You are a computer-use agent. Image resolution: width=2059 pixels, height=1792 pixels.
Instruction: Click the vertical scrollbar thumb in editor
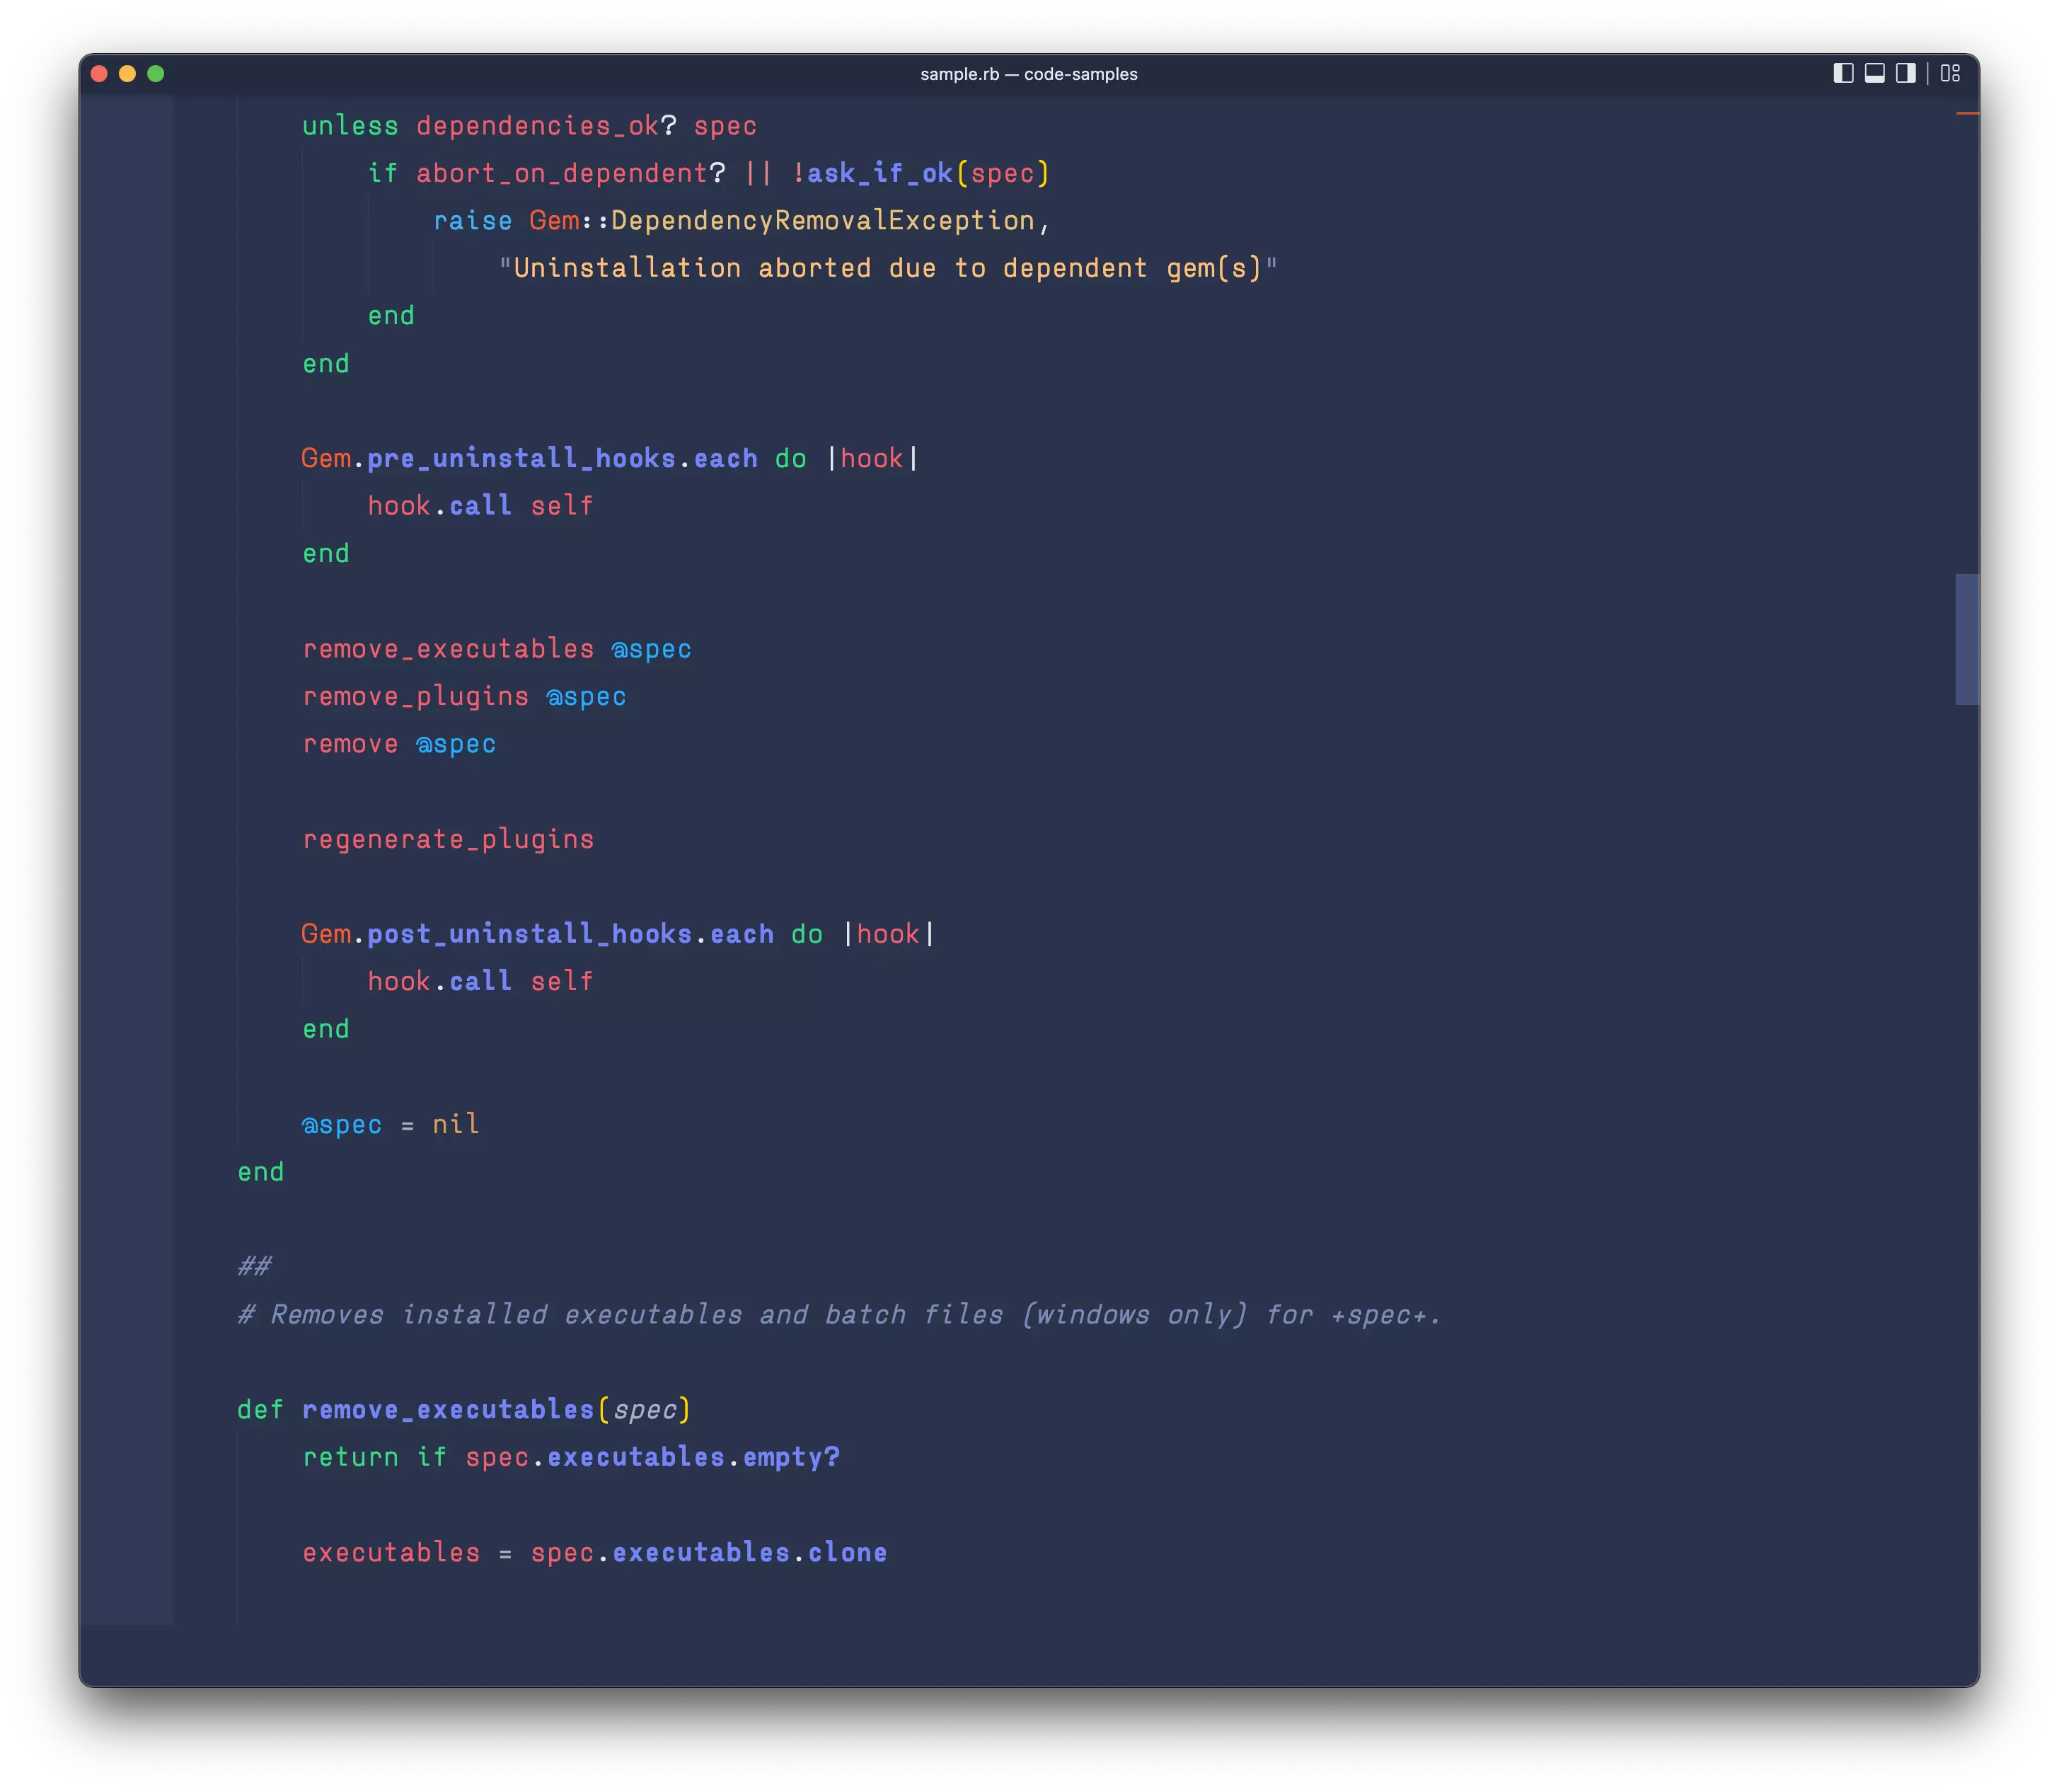tap(1966, 639)
